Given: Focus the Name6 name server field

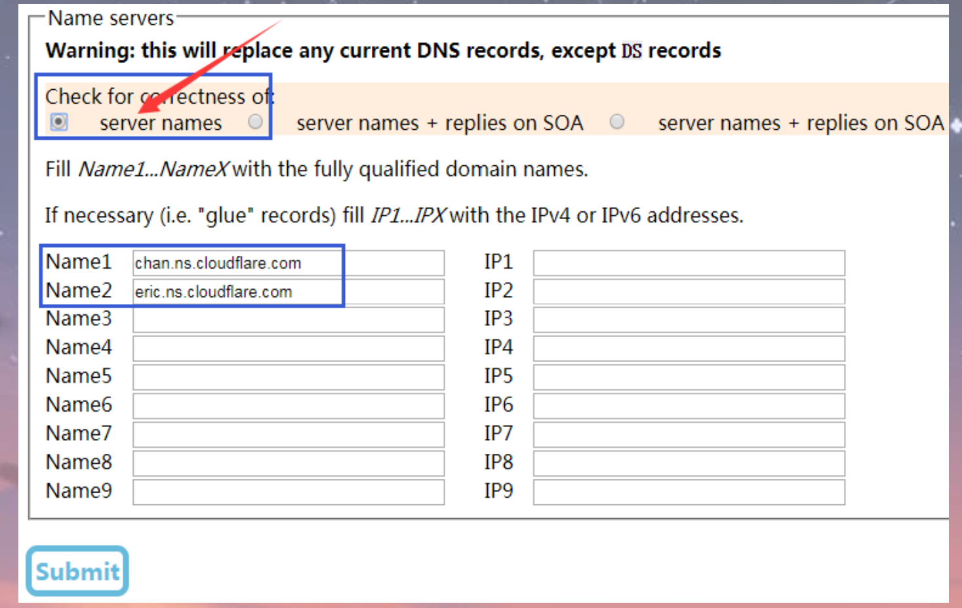Looking at the screenshot, I should tap(289, 406).
